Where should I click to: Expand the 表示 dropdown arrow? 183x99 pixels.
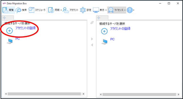coord(106,10)
